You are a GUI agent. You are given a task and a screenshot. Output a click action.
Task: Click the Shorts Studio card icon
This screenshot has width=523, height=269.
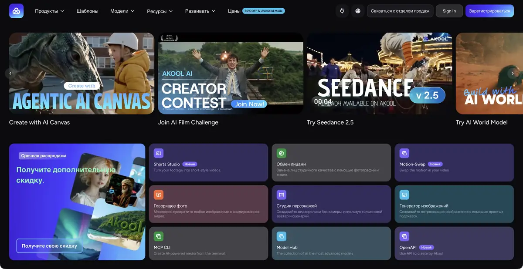(x=159, y=153)
